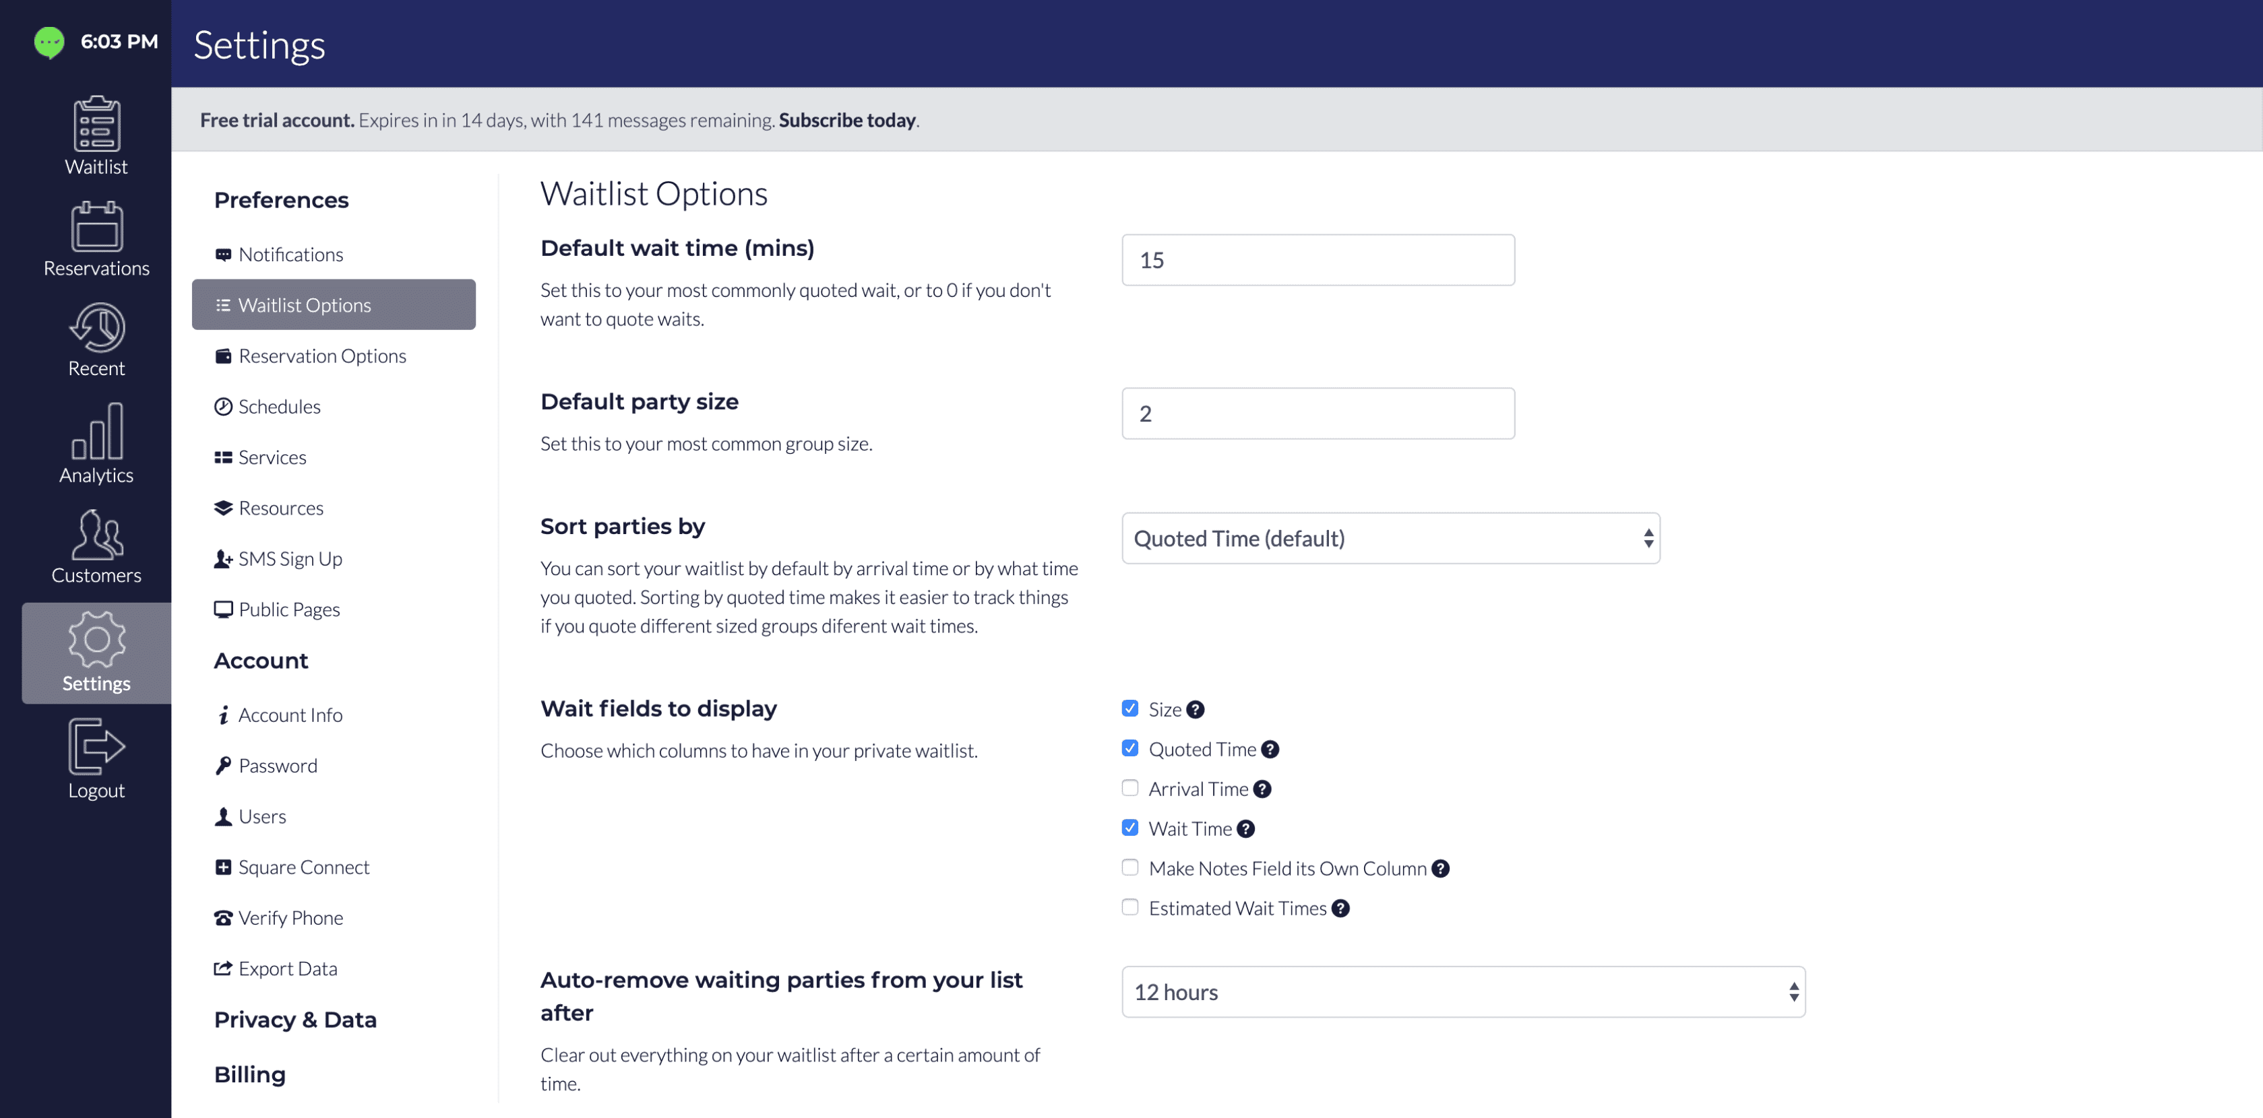Click the Default wait time input field
The height and width of the screenshot is (1118, 2263).
pyautogui.click(x=1317, y=260)
